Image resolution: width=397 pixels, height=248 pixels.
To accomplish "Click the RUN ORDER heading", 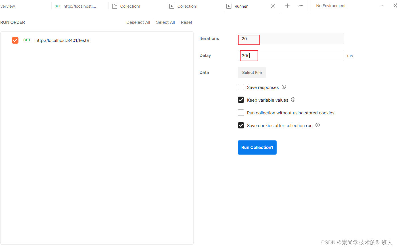I will [12, 22].
